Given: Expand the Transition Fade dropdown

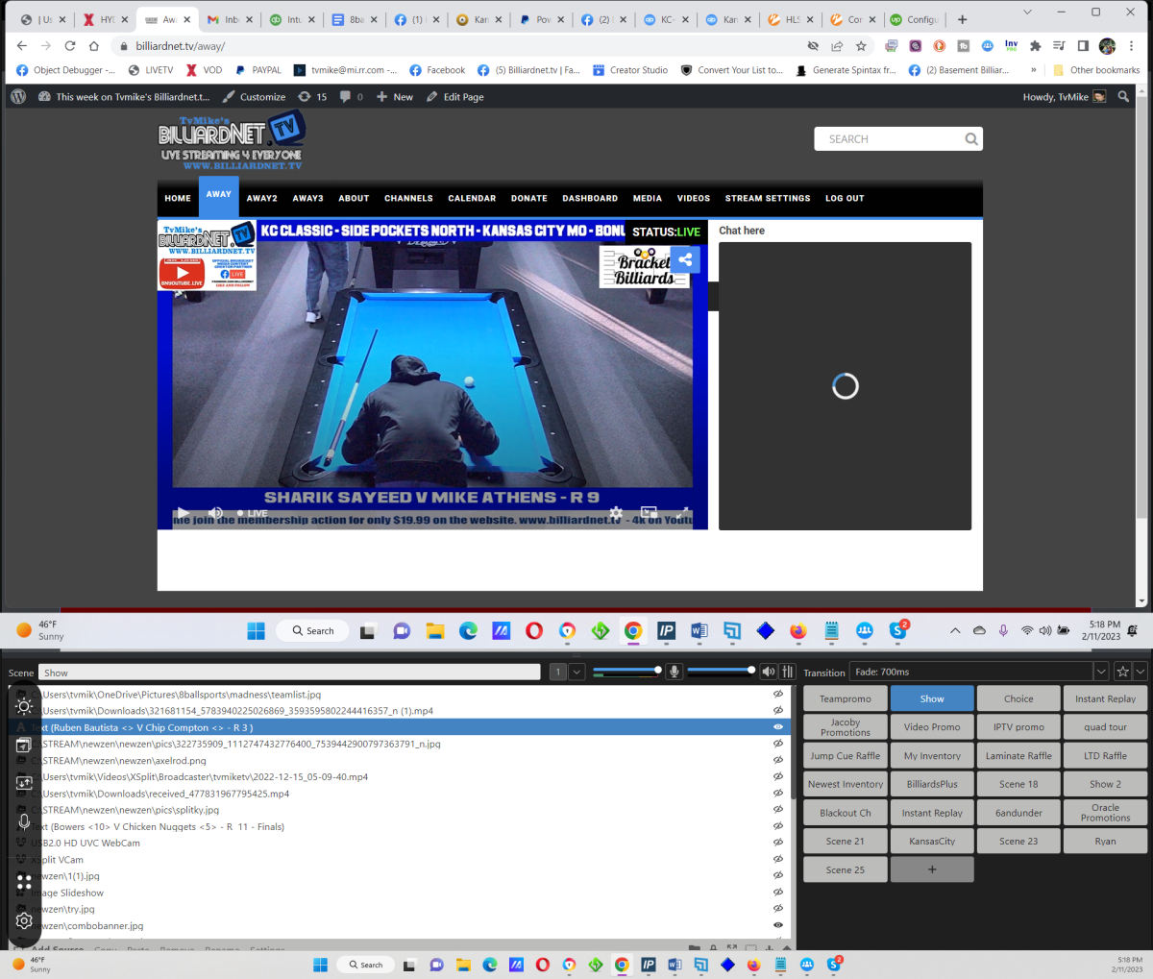Looking at the screenshot, I should 1101,672.
